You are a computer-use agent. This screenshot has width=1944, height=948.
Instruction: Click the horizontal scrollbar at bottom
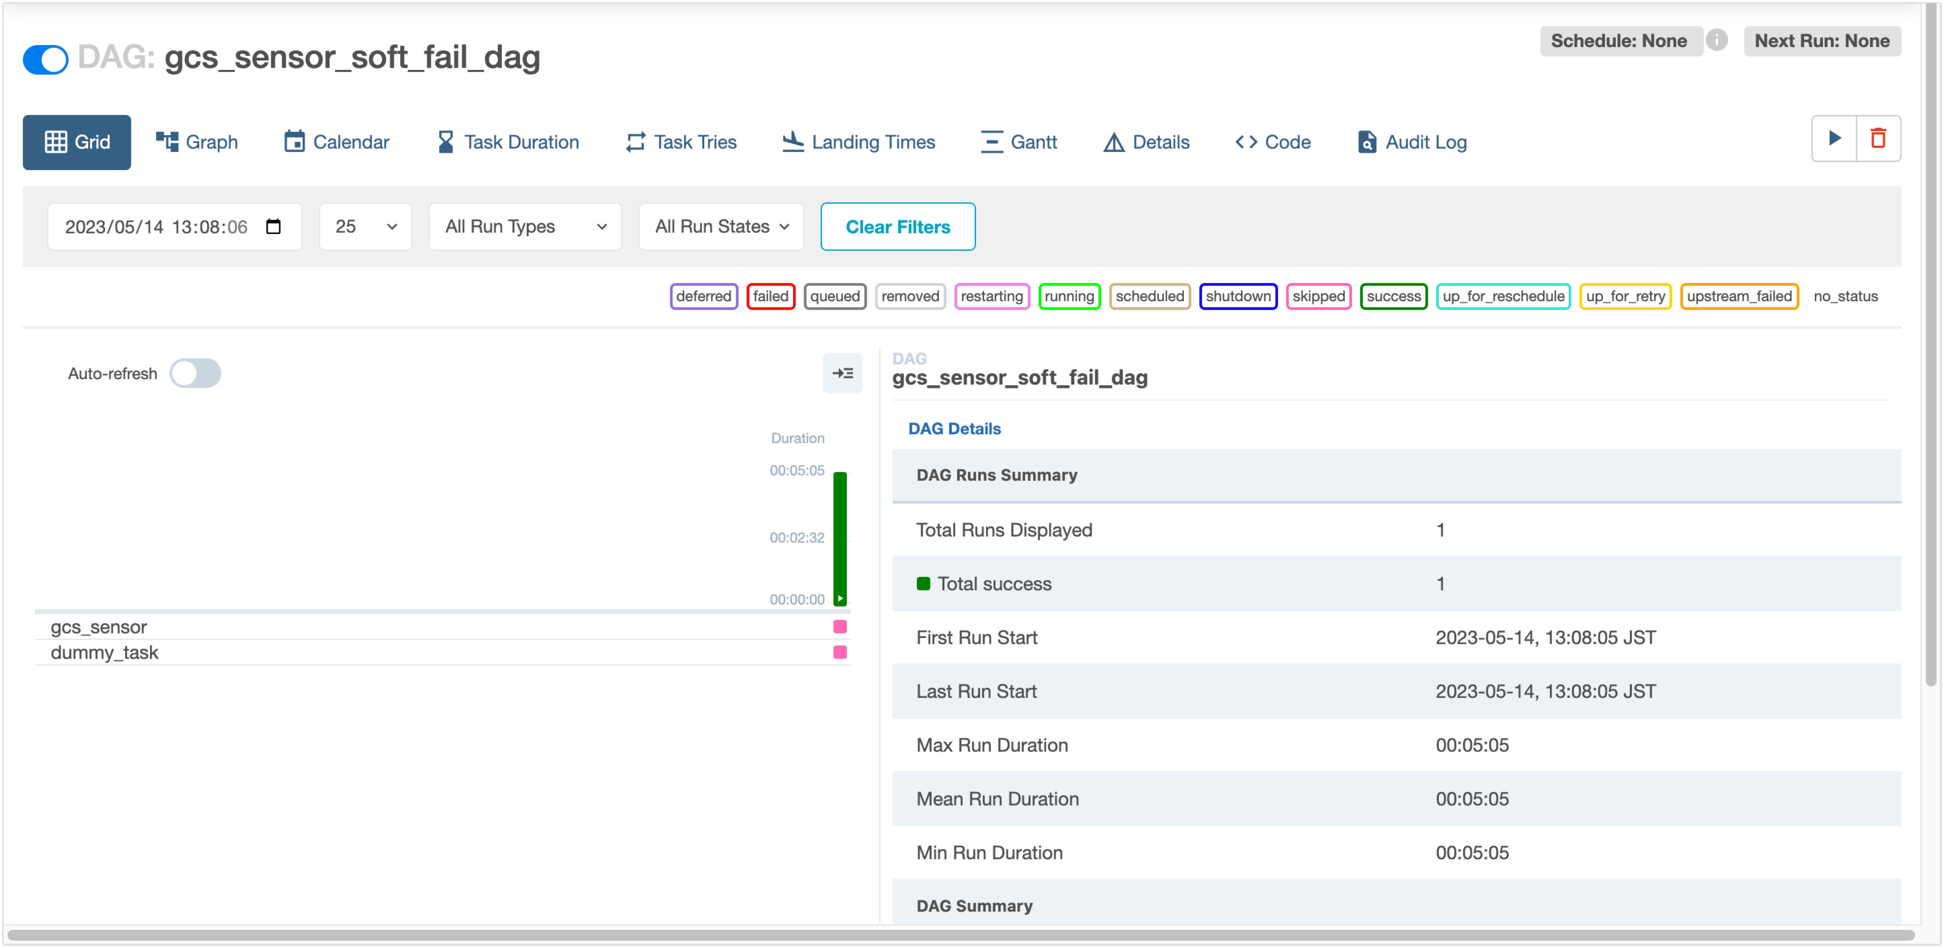pos(960,936)
